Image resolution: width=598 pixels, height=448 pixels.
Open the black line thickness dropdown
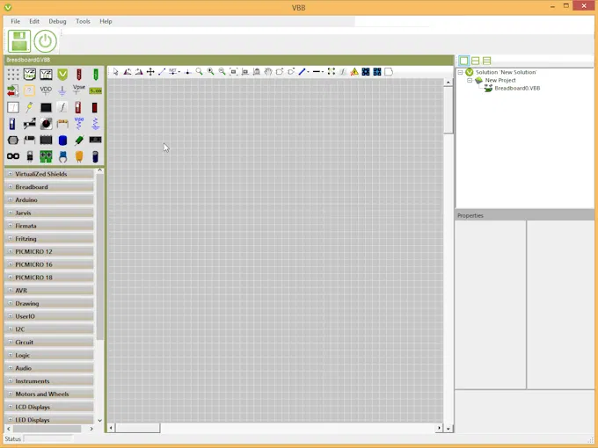pos(323,72)
